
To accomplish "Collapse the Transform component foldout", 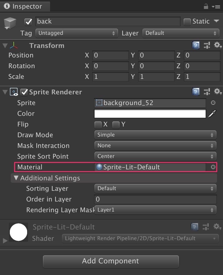I will (5, 46).
